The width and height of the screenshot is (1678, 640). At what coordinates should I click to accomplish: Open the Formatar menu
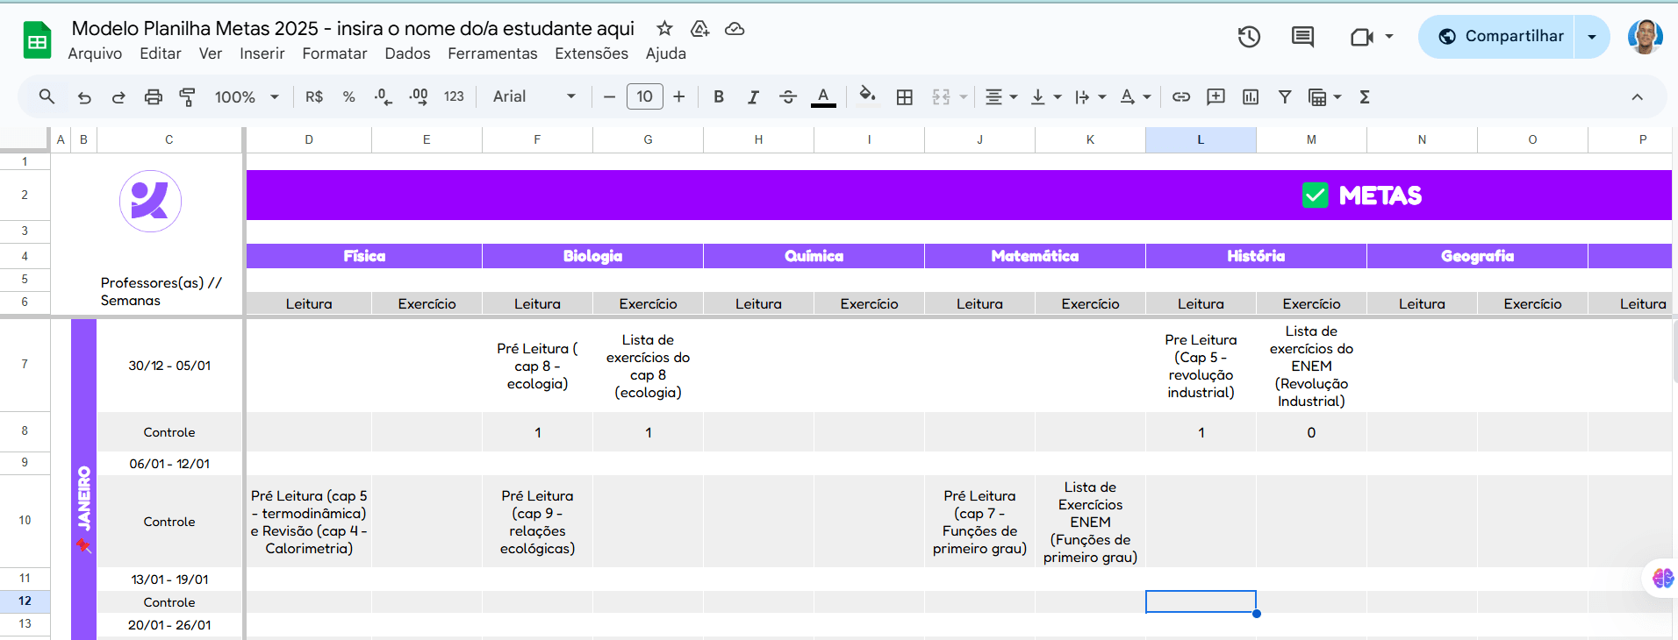(334, 53)
